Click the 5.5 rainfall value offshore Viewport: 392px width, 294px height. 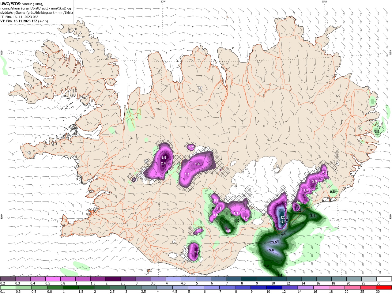[274, 242]
